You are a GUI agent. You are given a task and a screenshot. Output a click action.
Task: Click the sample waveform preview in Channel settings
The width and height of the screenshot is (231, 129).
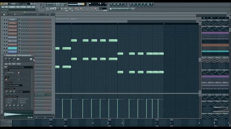(x=18, y=115)
